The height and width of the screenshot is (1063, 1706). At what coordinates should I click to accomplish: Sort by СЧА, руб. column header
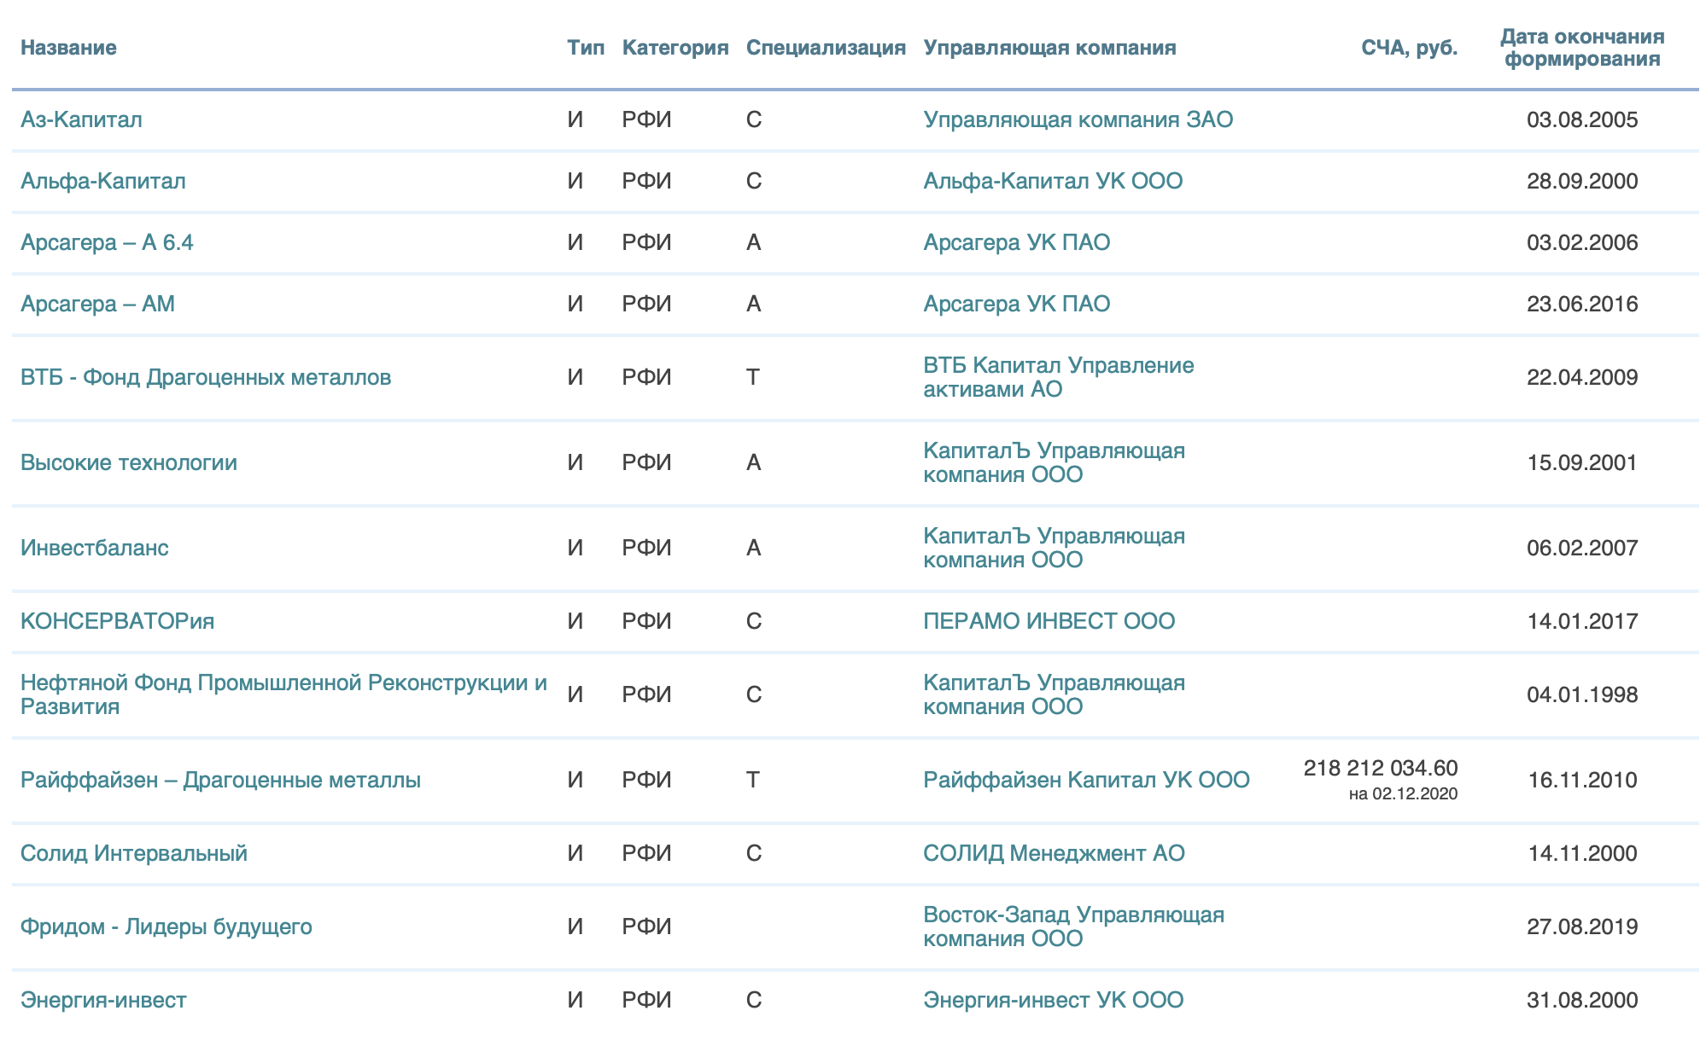point(1410,48)
